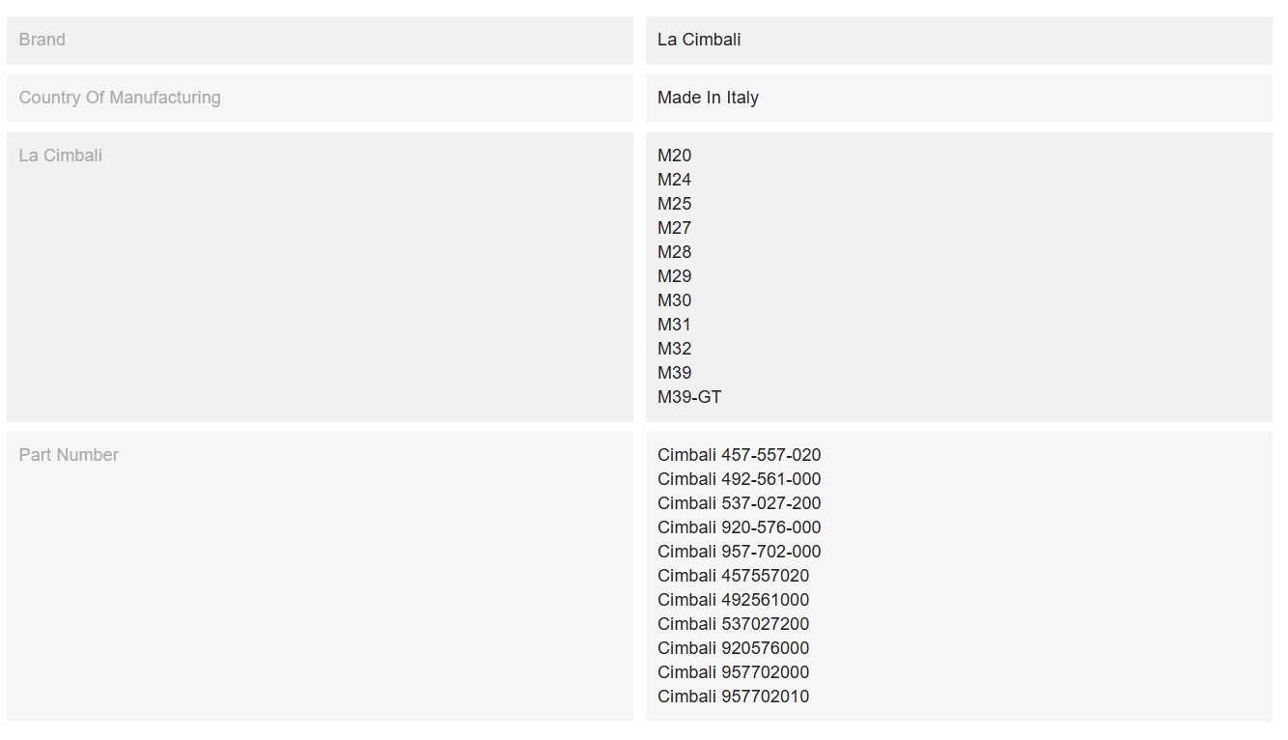The height and width of the screenshot is (740, 1288).
Task: Click the Part Number row label
Action: tap(69, 455)
